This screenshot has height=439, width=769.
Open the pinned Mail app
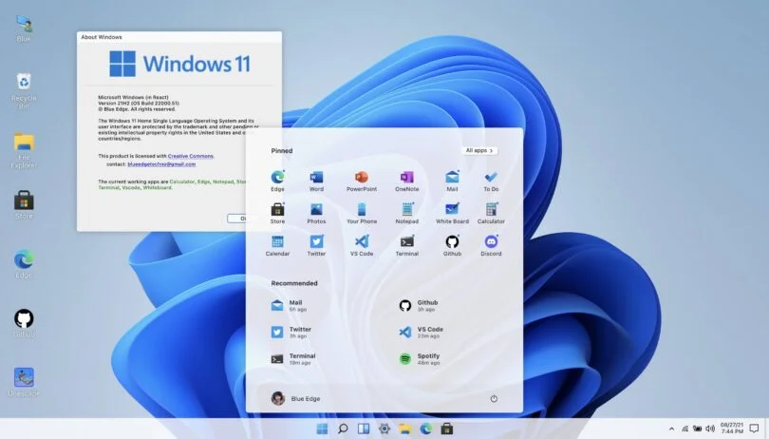(452, 181)
